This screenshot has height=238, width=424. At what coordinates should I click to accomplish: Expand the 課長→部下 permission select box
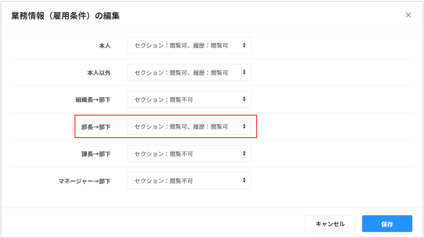tap(189, 154)
